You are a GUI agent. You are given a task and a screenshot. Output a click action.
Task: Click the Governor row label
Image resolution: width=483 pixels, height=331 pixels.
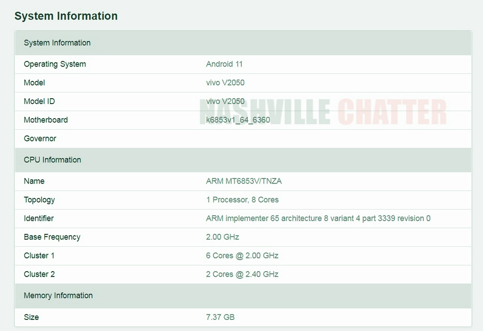coord(40,139)
